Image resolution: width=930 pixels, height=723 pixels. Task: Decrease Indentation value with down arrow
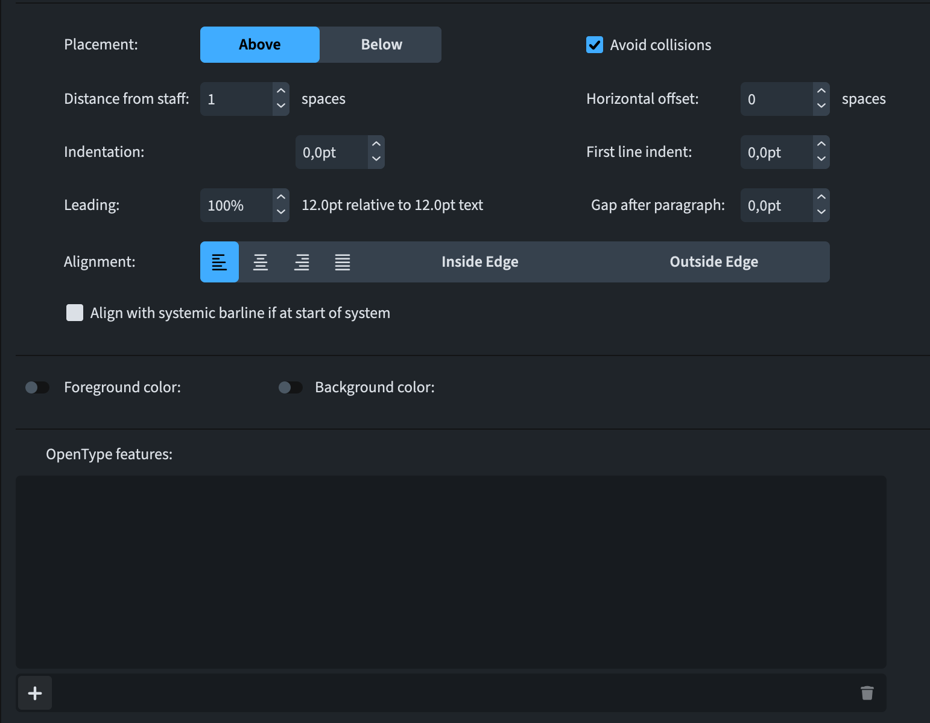coord(376,159)
